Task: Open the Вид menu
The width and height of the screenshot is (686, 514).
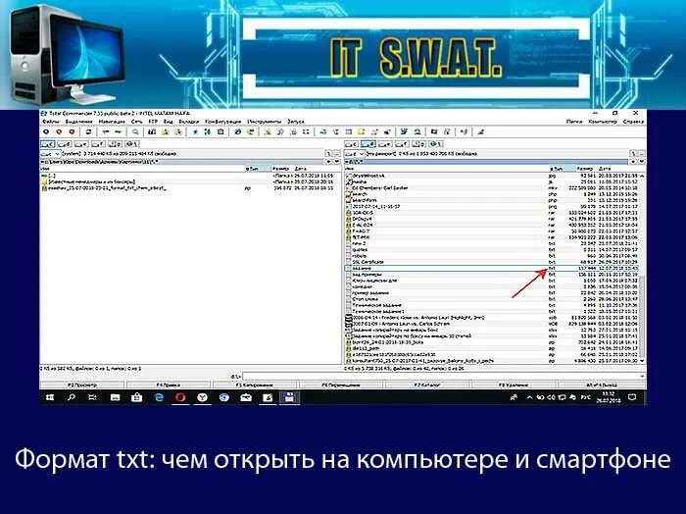Action: point(169,122)
